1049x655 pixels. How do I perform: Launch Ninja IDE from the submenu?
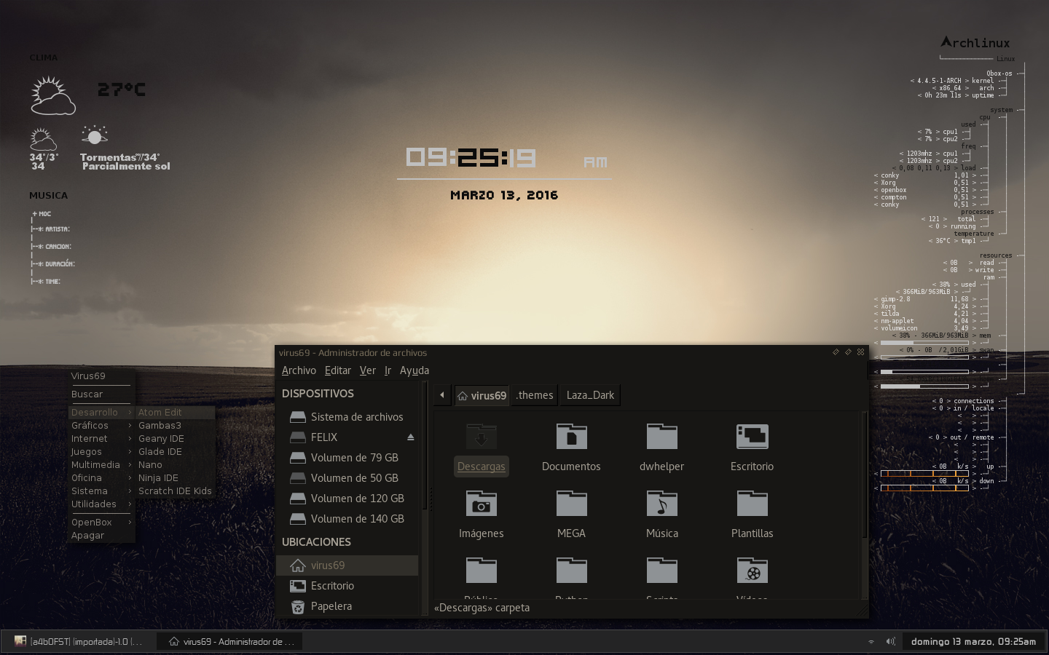(175, 478)
